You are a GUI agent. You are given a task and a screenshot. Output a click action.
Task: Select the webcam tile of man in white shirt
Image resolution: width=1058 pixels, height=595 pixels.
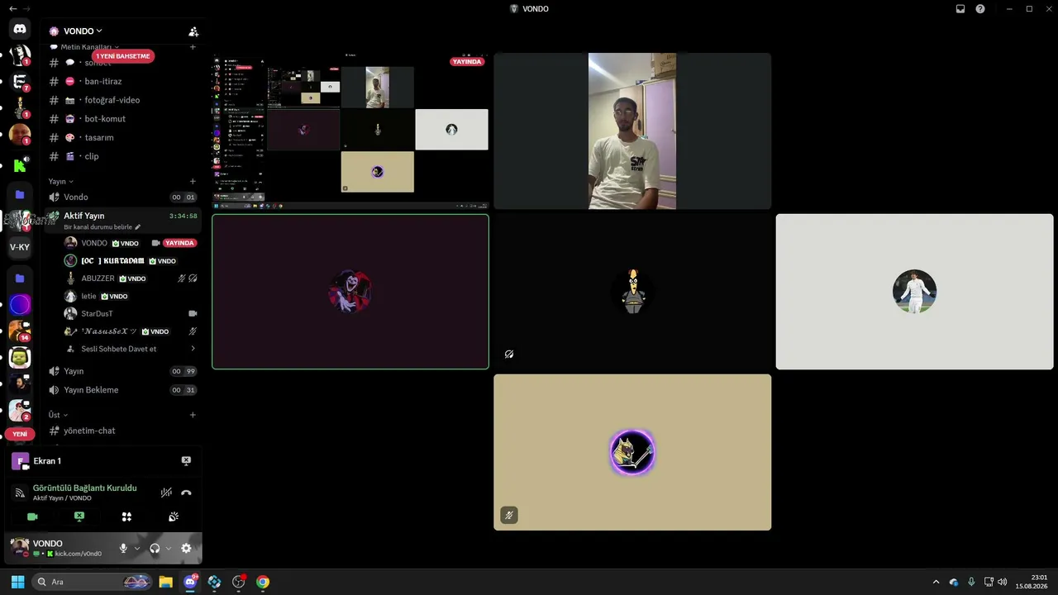(x=632, y=131)
